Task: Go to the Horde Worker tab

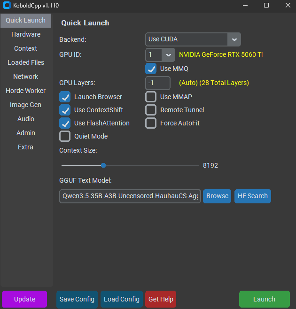Action: coord(26,91)
